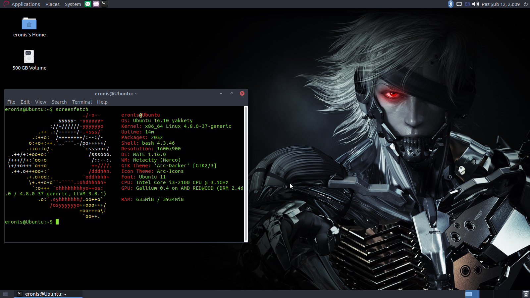Click the 'CPU: Intel Core i3-2100' line
This screenshot has width=530, height=298.
pyautogui.click(x=175, y=182)
